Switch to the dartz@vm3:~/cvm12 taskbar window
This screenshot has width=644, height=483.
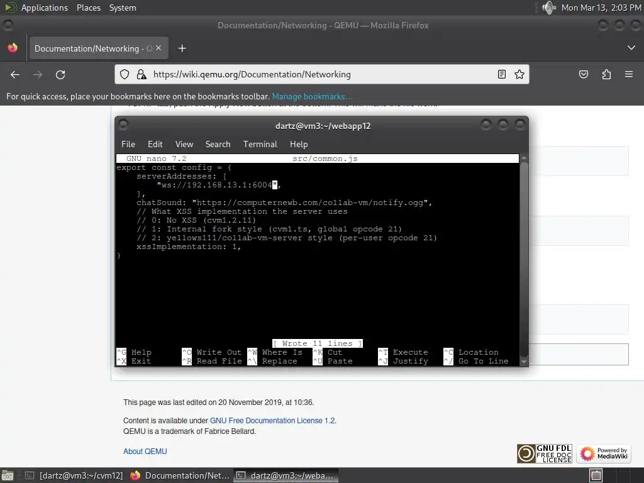click(74, 475)
